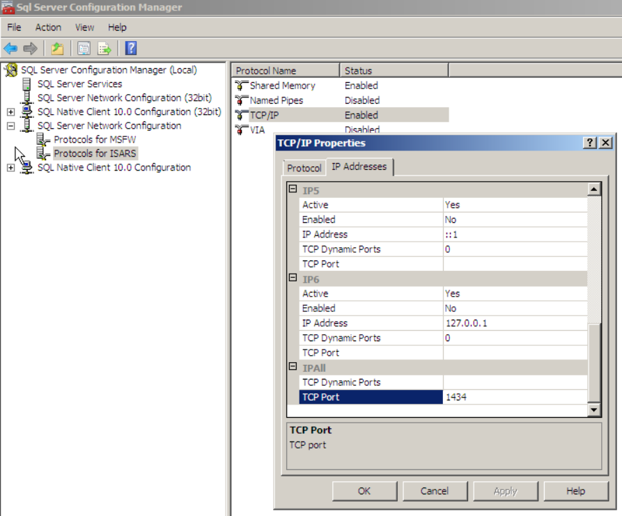
Task: Open the Action menu
Action: tap(48, 27)
